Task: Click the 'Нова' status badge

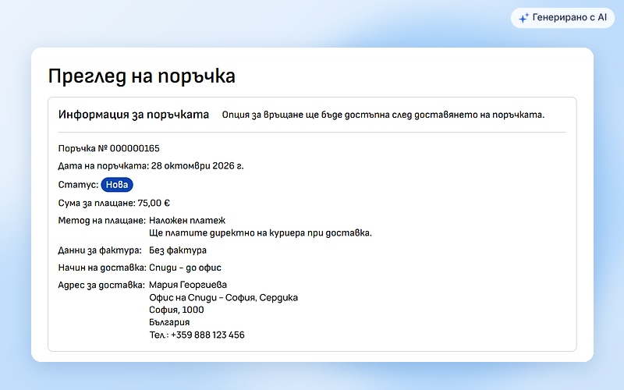Action: point(117,185)
